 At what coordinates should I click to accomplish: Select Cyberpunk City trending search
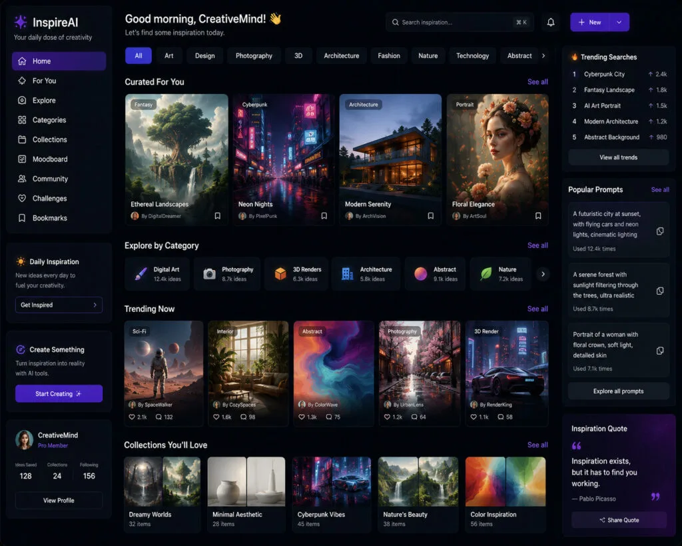[619, 74]
